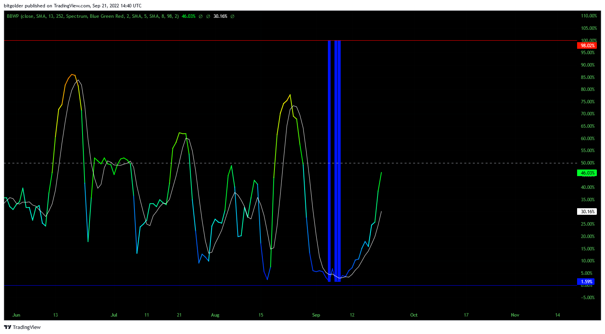Click the 75.00% scale label
Image resolution: width=605 pixels, height=334 pixels.
(x=588, y=102)
